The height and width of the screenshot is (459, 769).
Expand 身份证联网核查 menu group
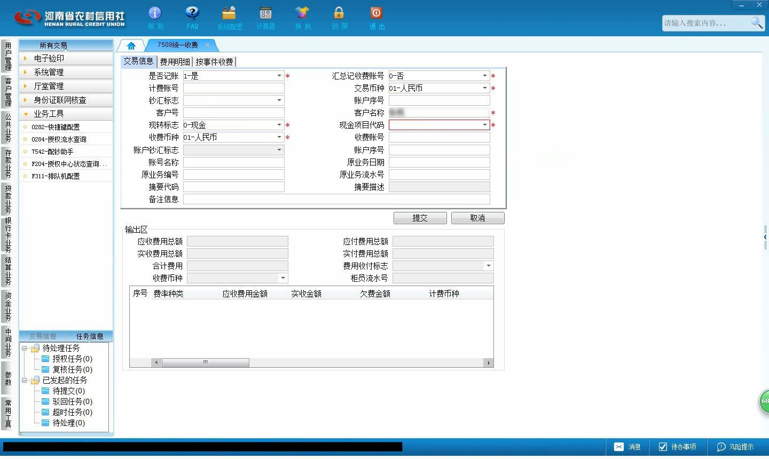tap(66, 100)
